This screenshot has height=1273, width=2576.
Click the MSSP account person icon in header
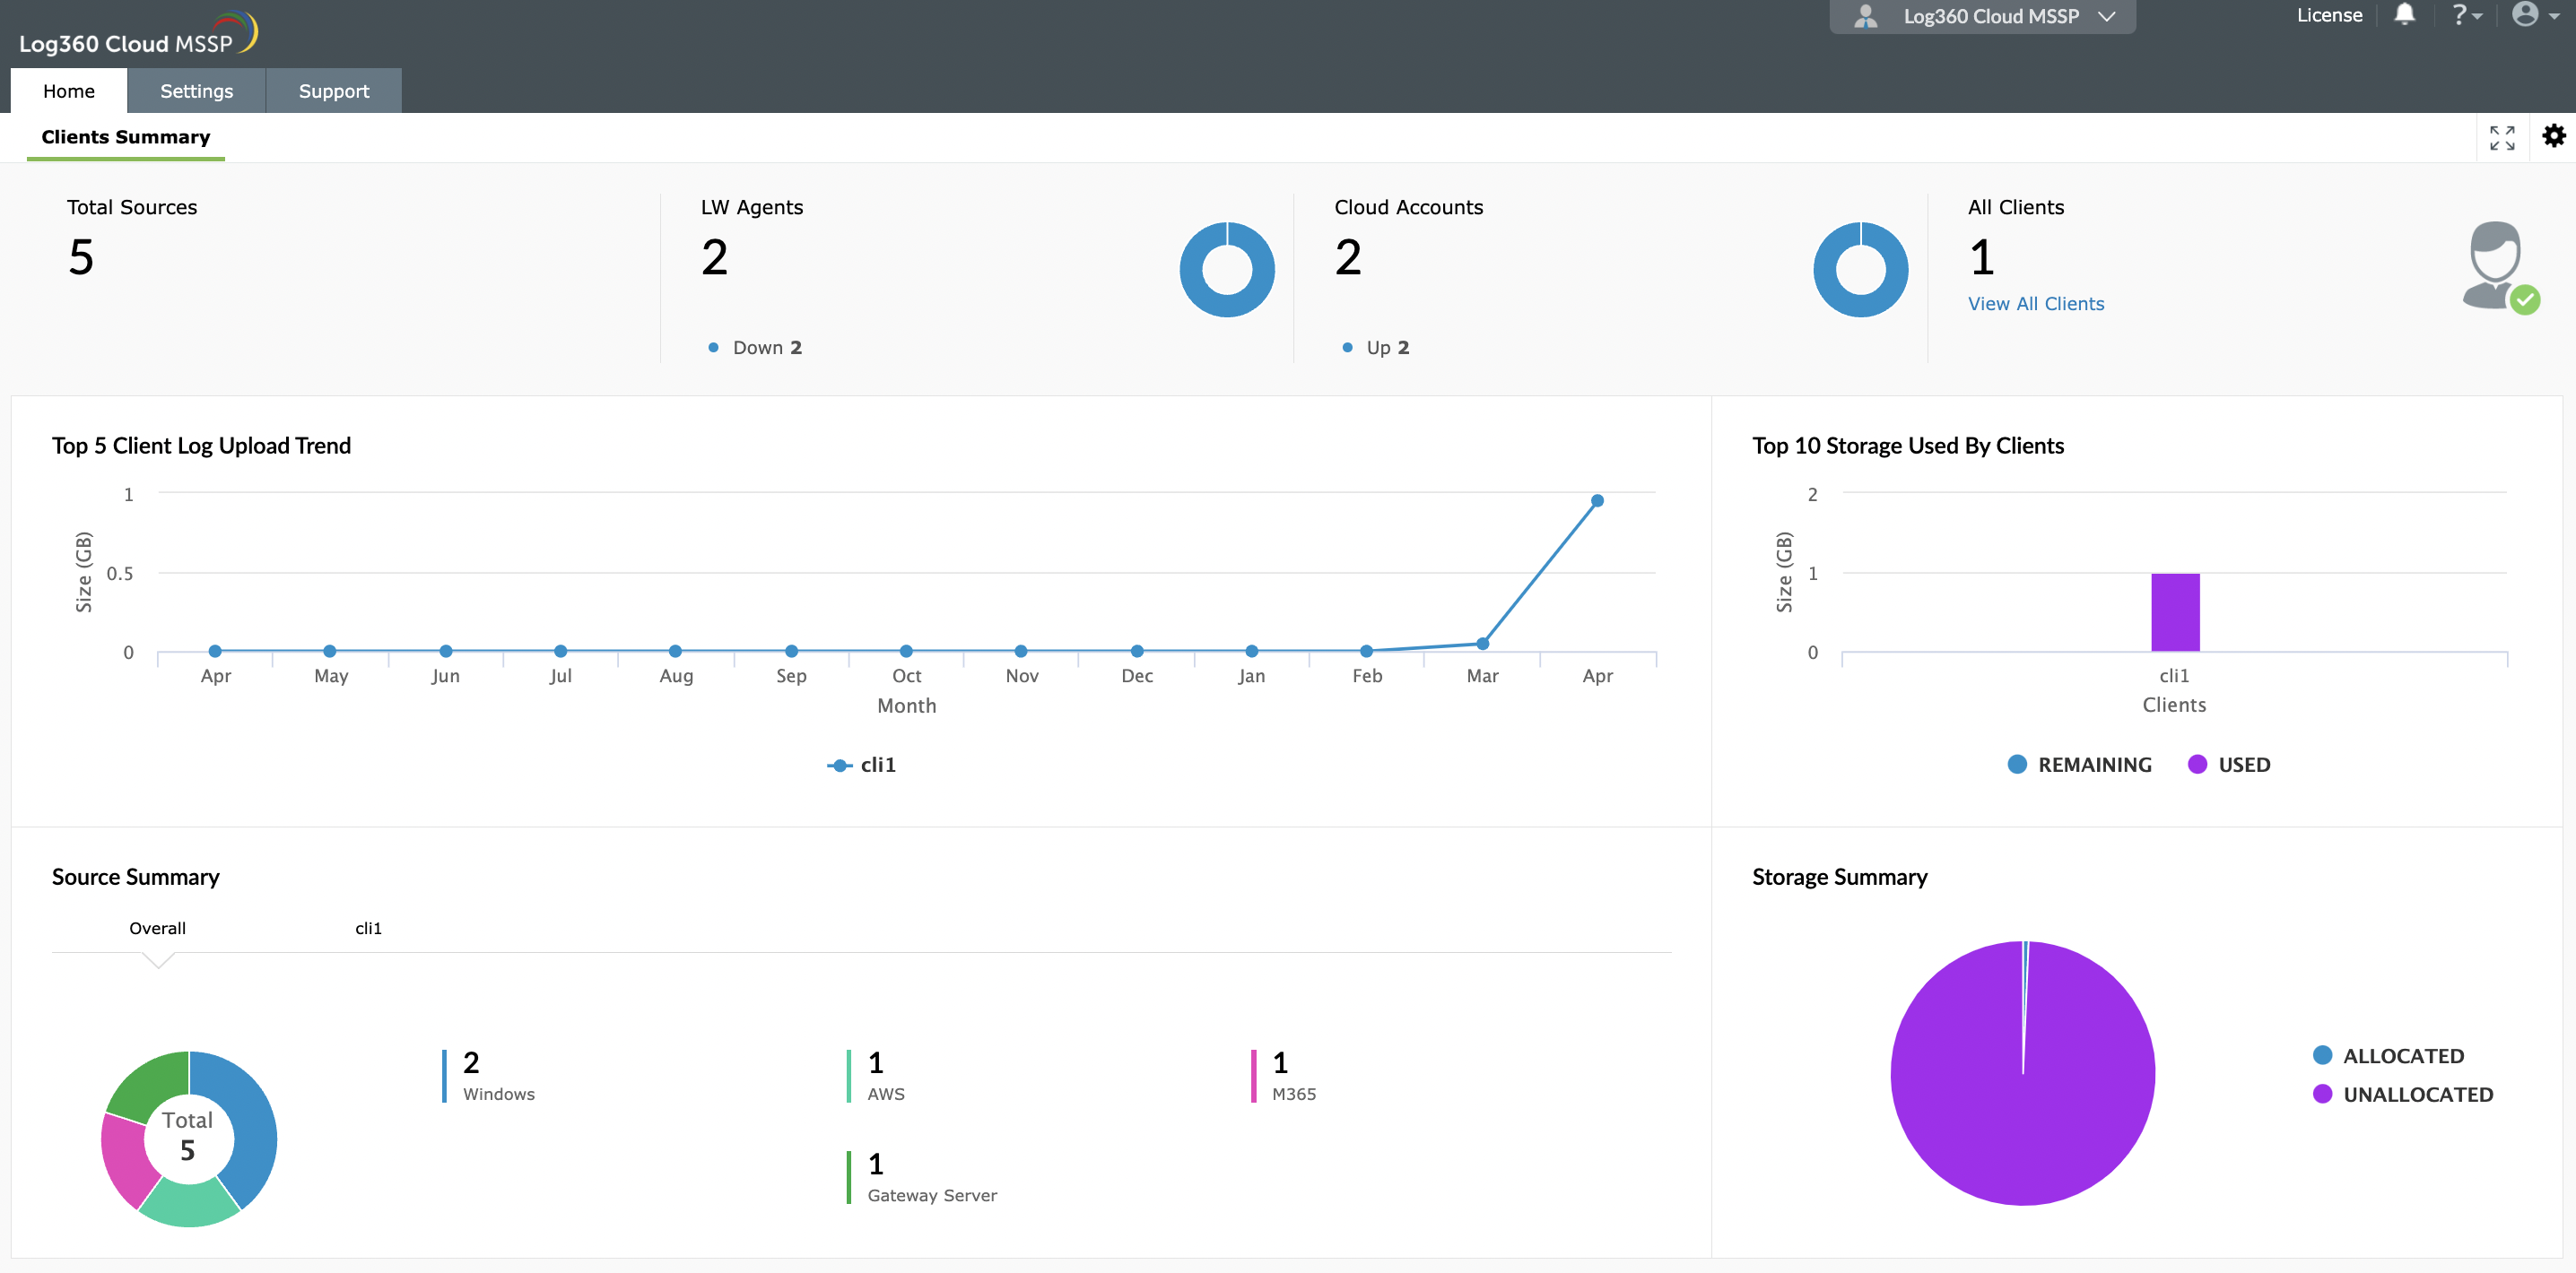coord(1866,15)
